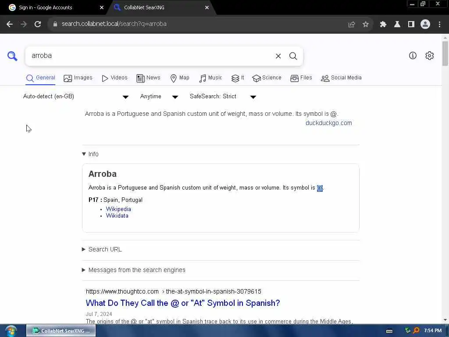Collapse the Info section
This screenshot has width=449, height=337.
point(90,154)
